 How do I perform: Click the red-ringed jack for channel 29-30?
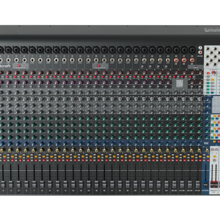(192, 60)
